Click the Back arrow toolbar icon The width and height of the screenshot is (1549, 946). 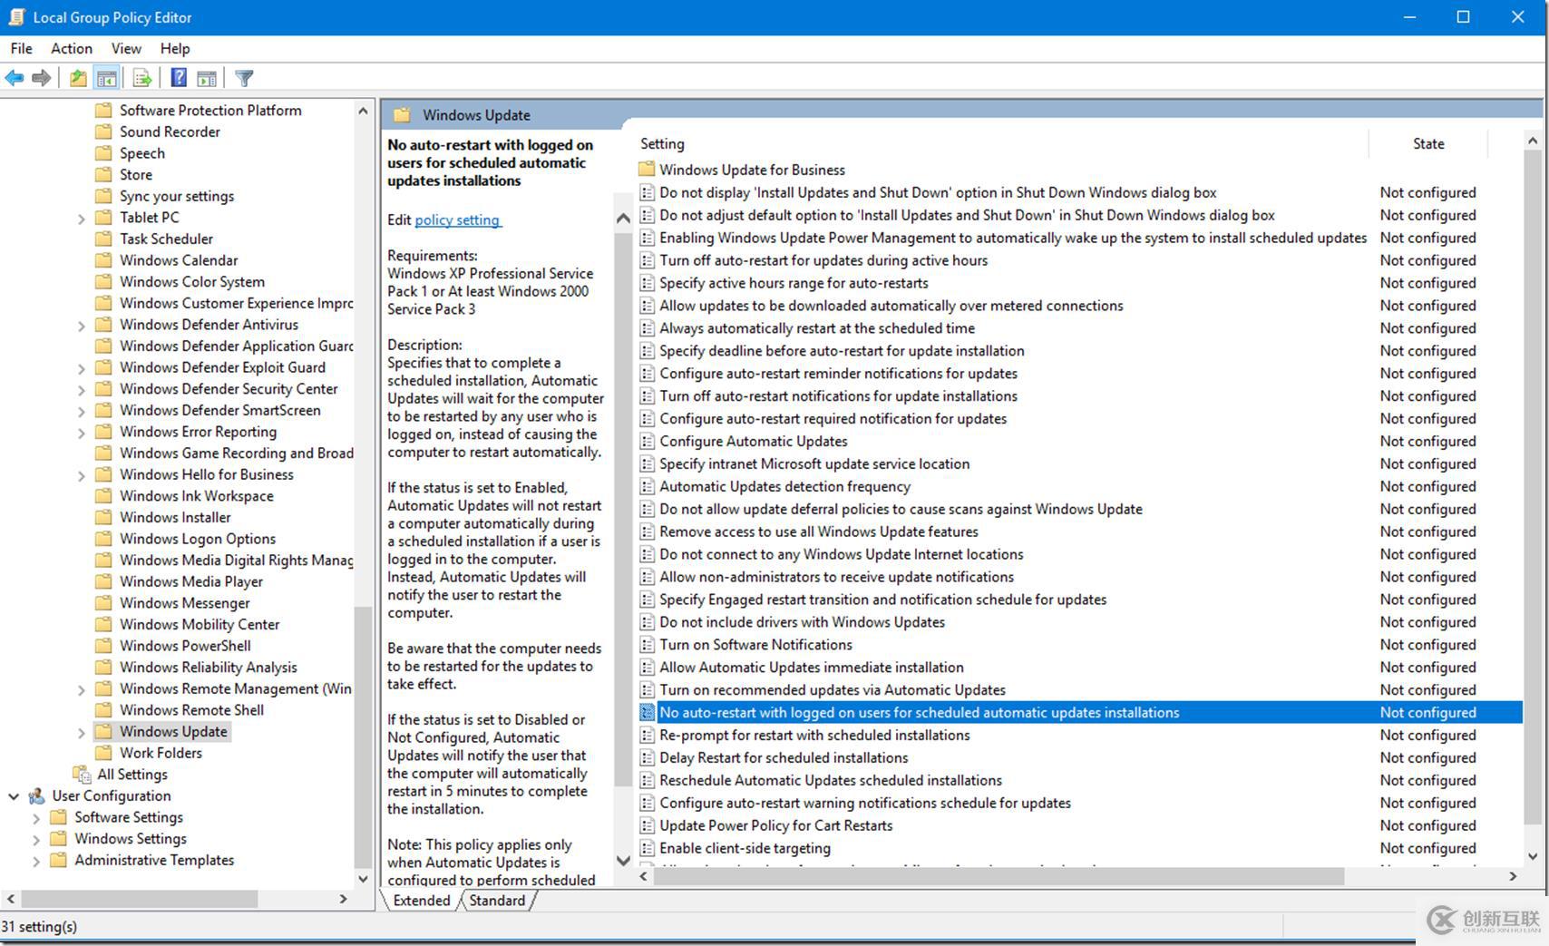tap(15, 78)
